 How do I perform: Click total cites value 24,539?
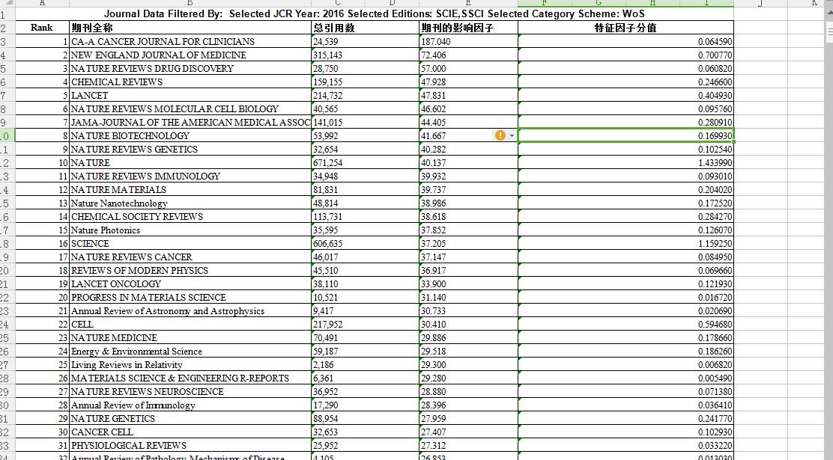click(365, 41)
